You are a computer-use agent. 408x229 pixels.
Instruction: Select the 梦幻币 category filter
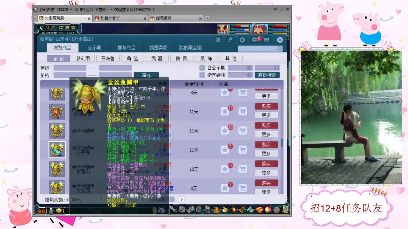(x=83, y=59)
